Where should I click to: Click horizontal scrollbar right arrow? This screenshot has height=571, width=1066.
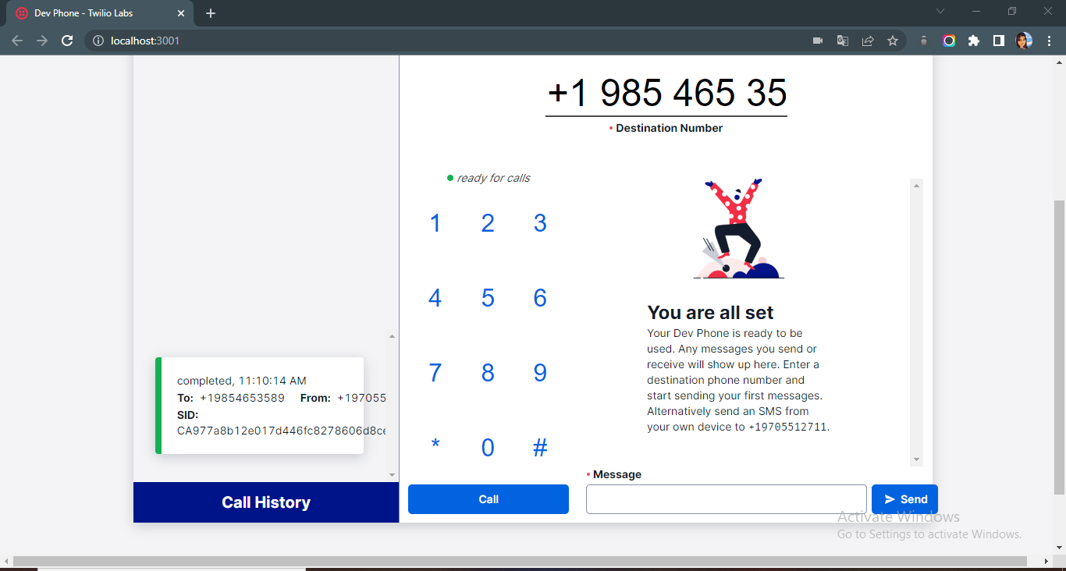(x=1046, y=562)
